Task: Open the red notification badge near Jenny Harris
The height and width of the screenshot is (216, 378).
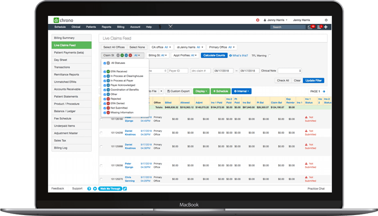Action: coord(258,20)
